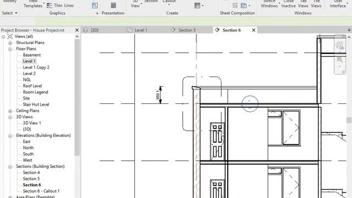Select Section 6 - Callout 1 view
Image resolution: width=352 pixels, height=198 pixels.
pyautogui.click(x=41, y=191)
